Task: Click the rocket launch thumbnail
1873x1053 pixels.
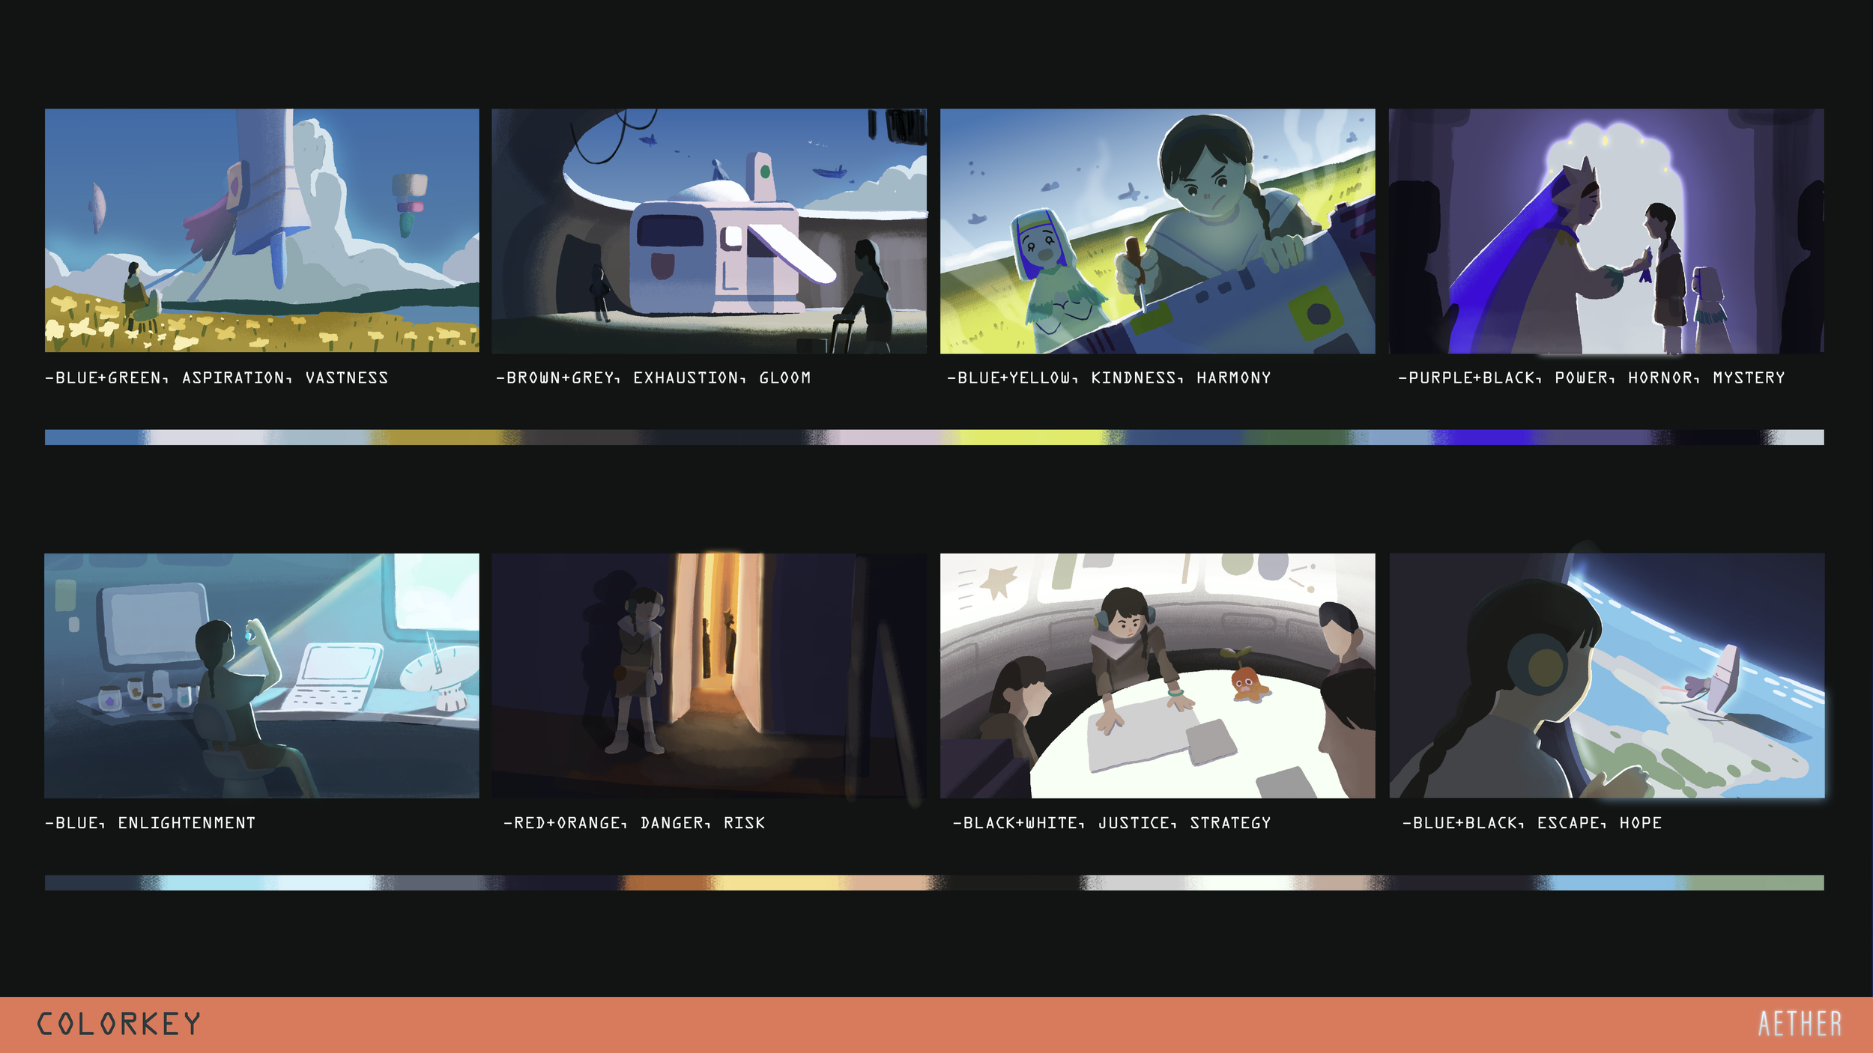Action: pyautogui.click(x=261, y=230)
